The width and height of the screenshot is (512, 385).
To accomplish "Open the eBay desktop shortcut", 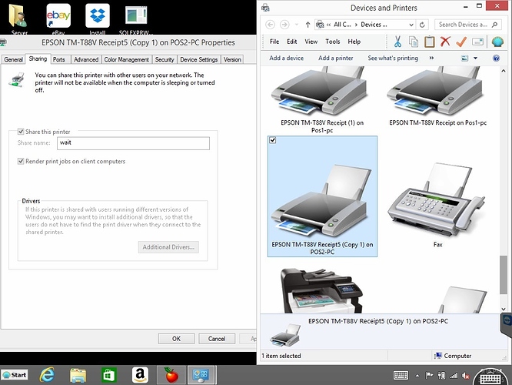I will point(58,18).
